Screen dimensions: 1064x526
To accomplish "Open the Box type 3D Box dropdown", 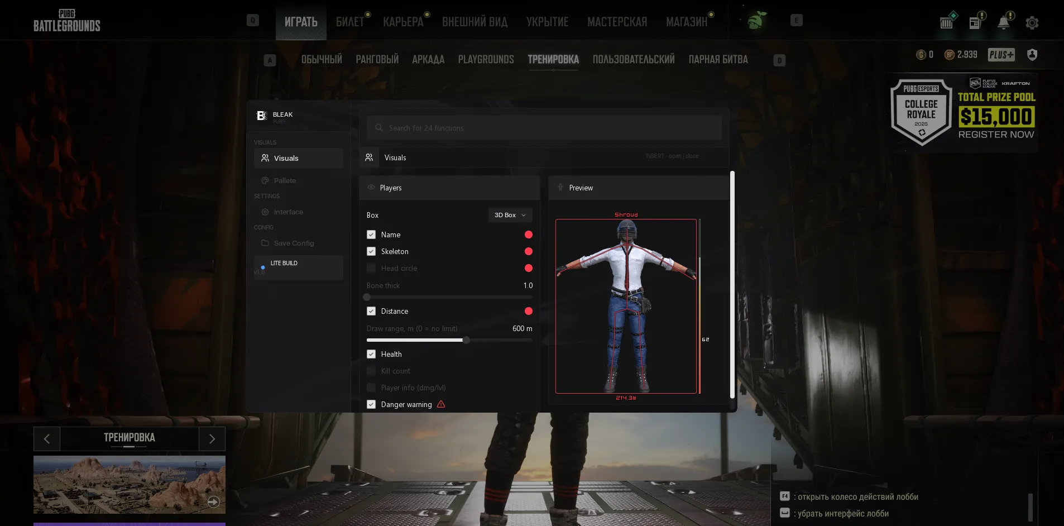I will 510,215.
